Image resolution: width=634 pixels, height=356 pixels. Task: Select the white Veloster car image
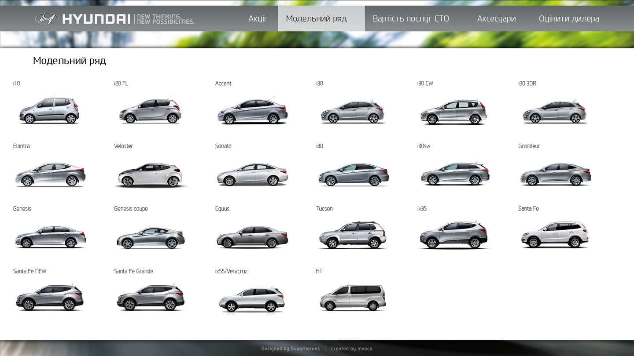click(x=151, y=175)
